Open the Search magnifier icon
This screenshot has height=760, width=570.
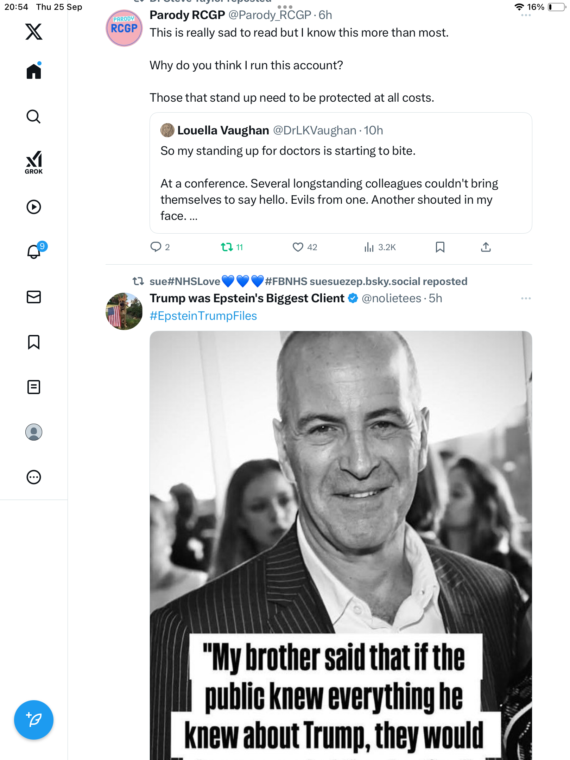tap(34, 116)
